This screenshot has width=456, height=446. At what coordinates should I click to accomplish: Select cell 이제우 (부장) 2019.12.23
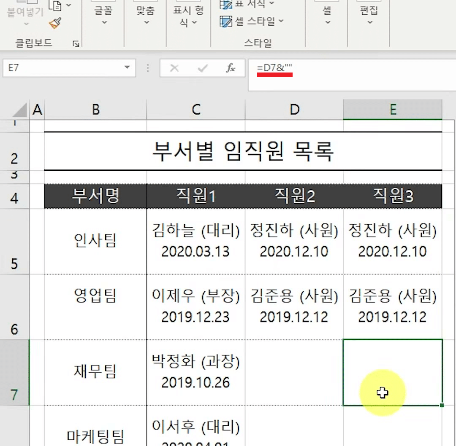tap(196, 307)
